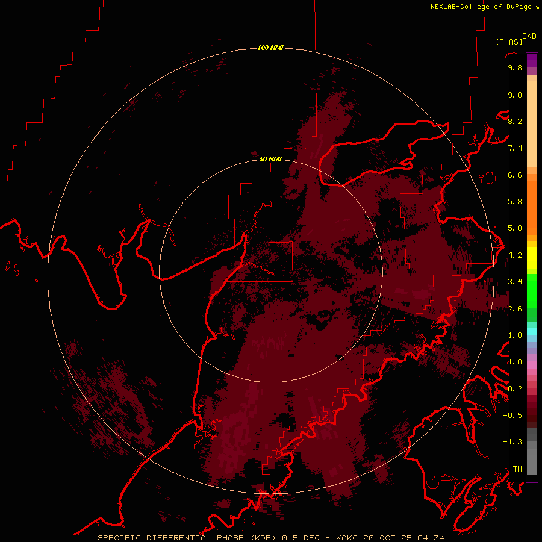Click the 9.8 value on the color scale
542x542 pixels.
click(515, 67)
